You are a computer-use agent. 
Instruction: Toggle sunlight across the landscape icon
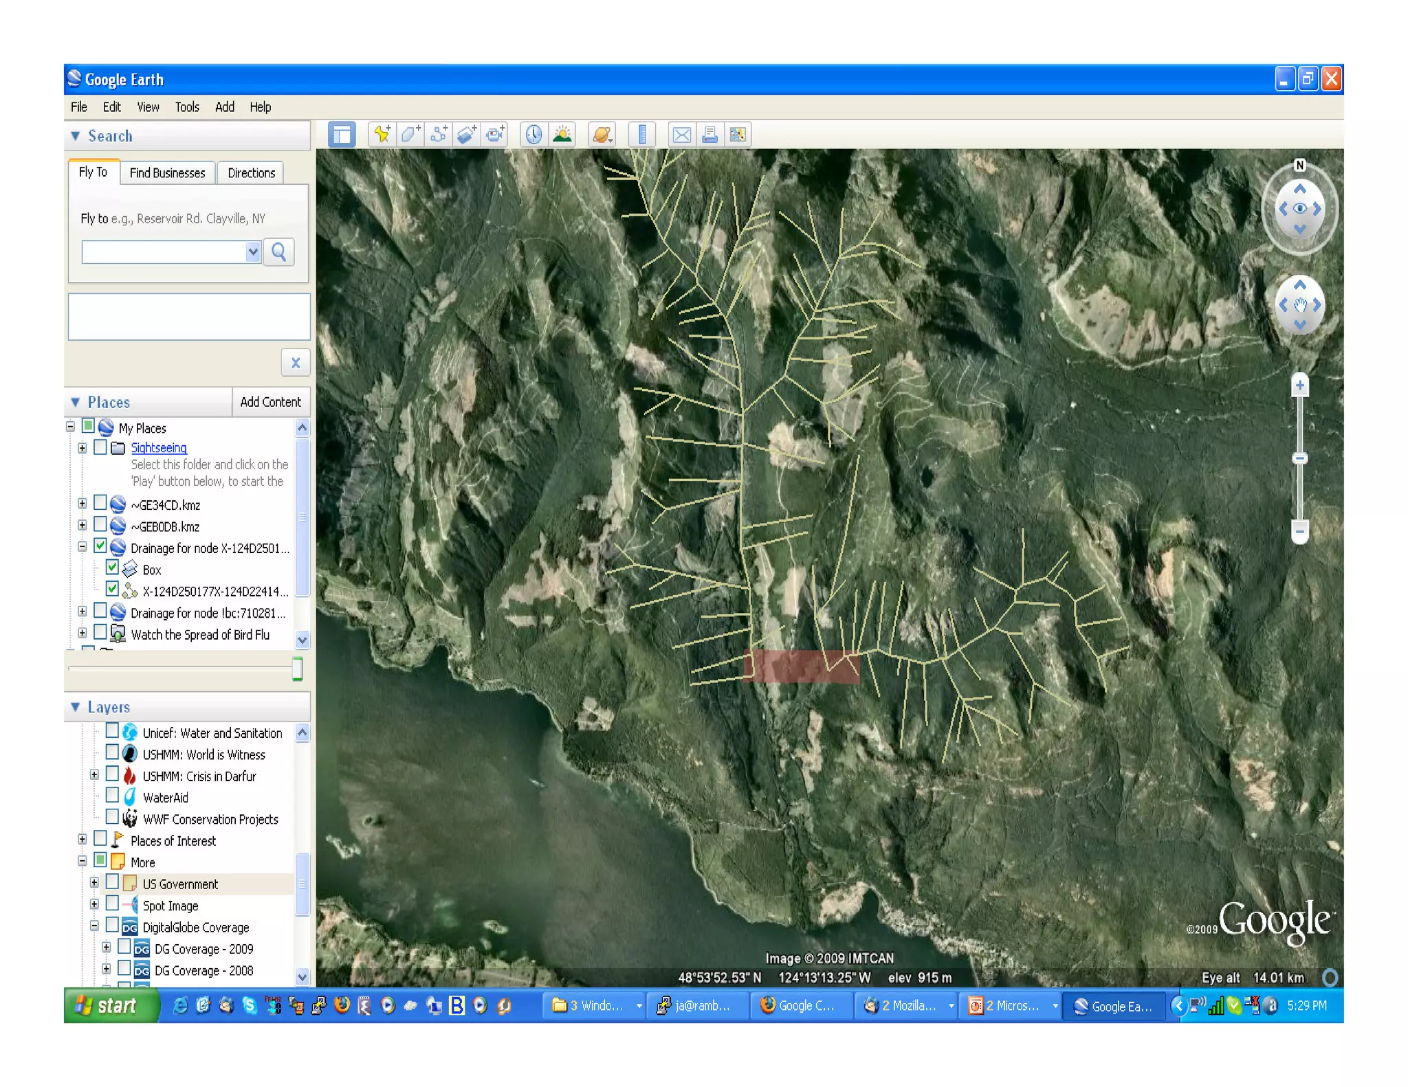coord(562,135)
